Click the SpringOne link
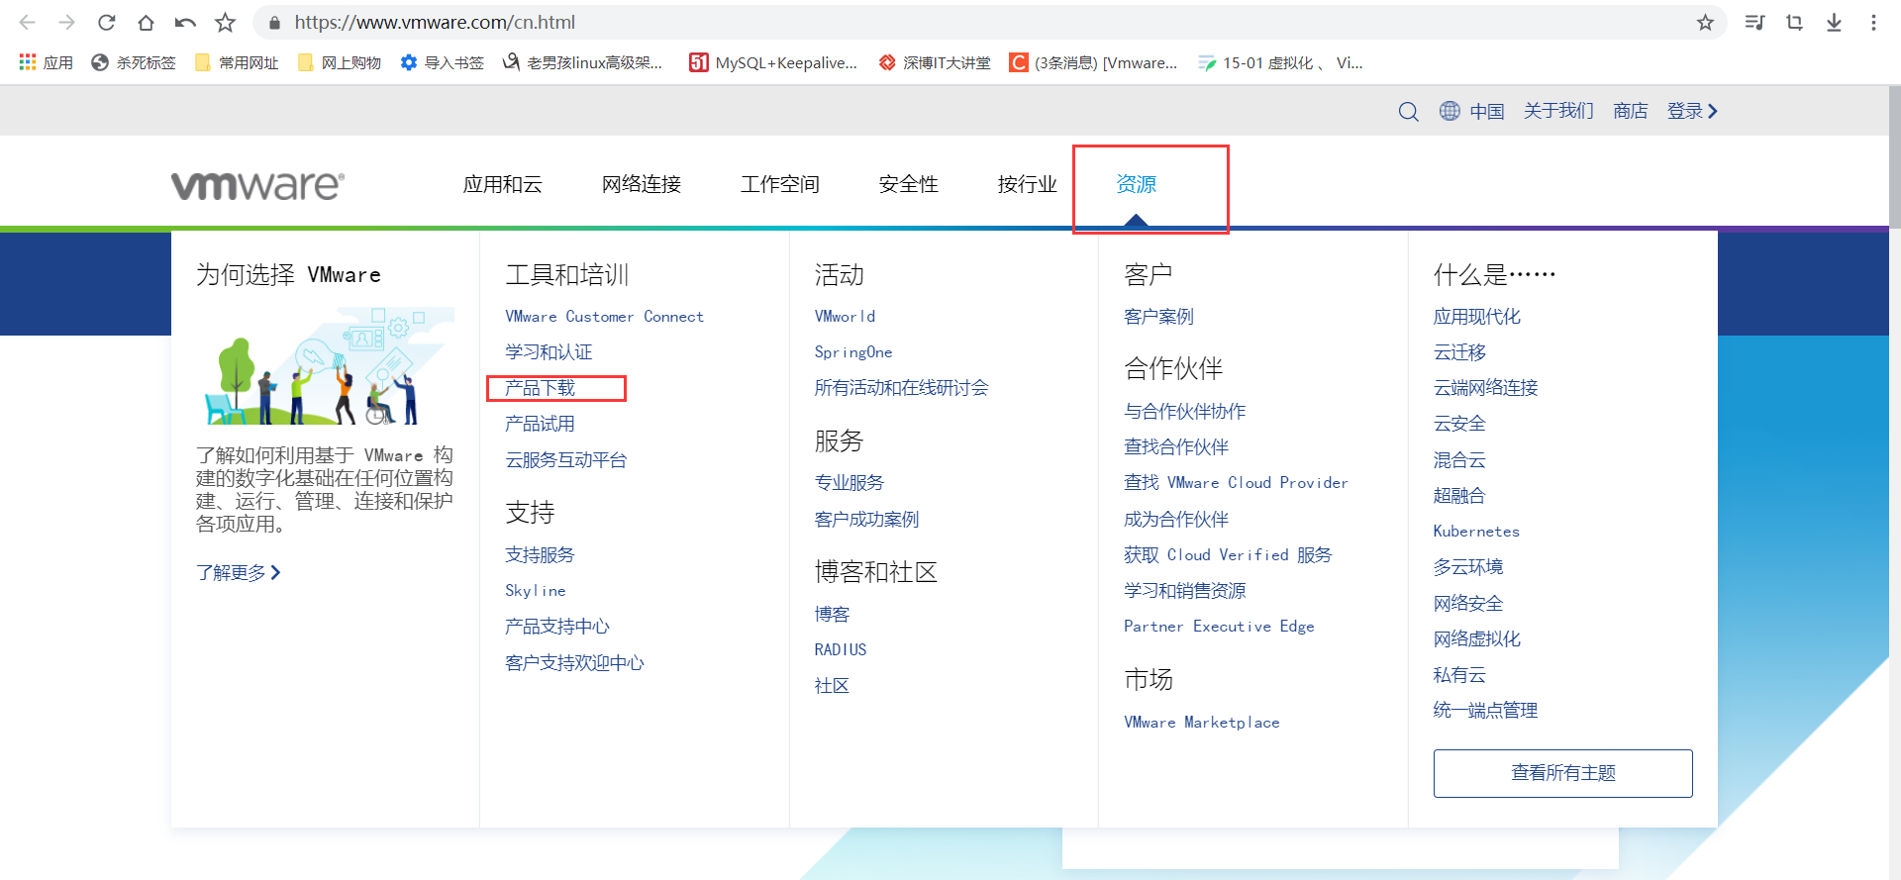 [853, 352]
